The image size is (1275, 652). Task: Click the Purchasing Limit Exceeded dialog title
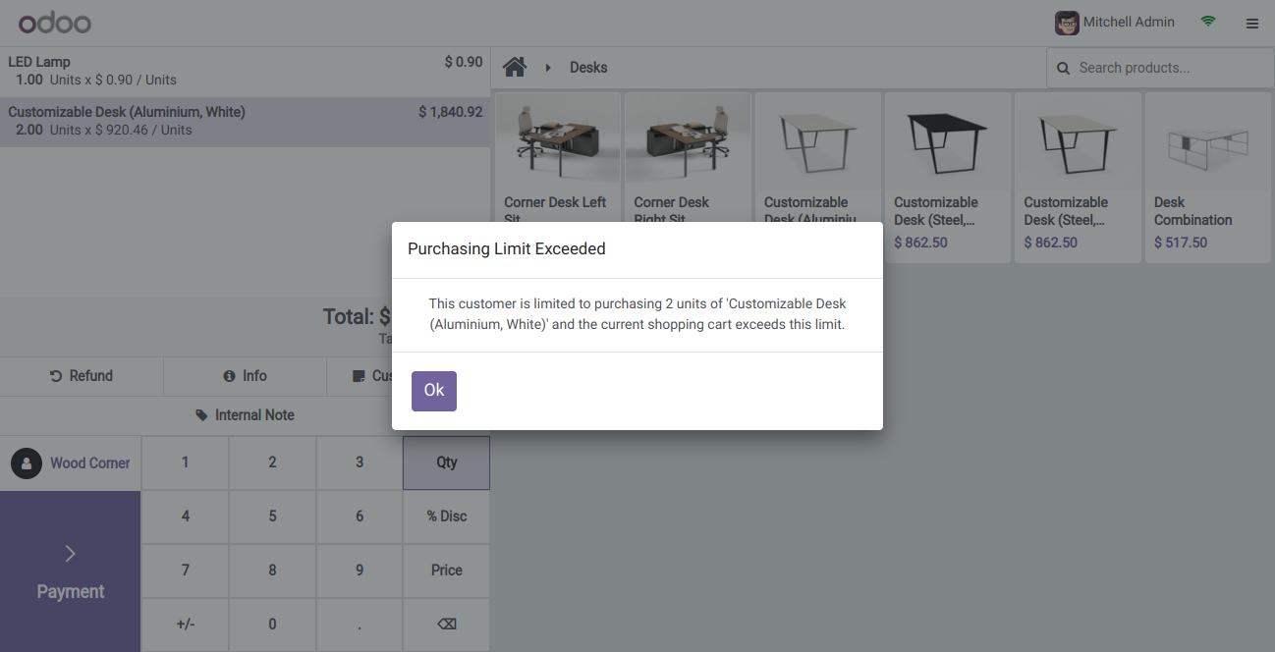(x=507, y=249)
